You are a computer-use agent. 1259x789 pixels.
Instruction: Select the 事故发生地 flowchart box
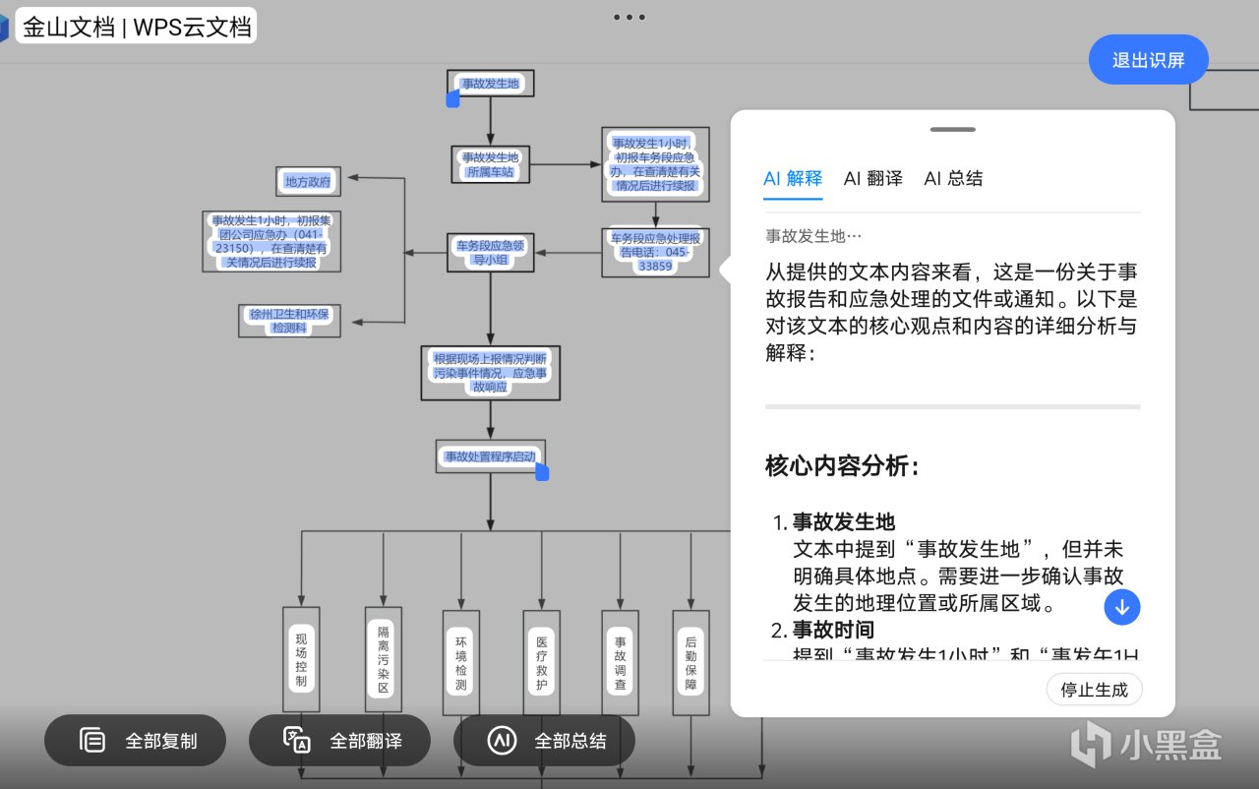[490, 84]
